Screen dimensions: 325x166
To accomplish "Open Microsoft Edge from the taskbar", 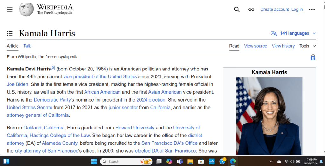I will (x=233, y=162).
